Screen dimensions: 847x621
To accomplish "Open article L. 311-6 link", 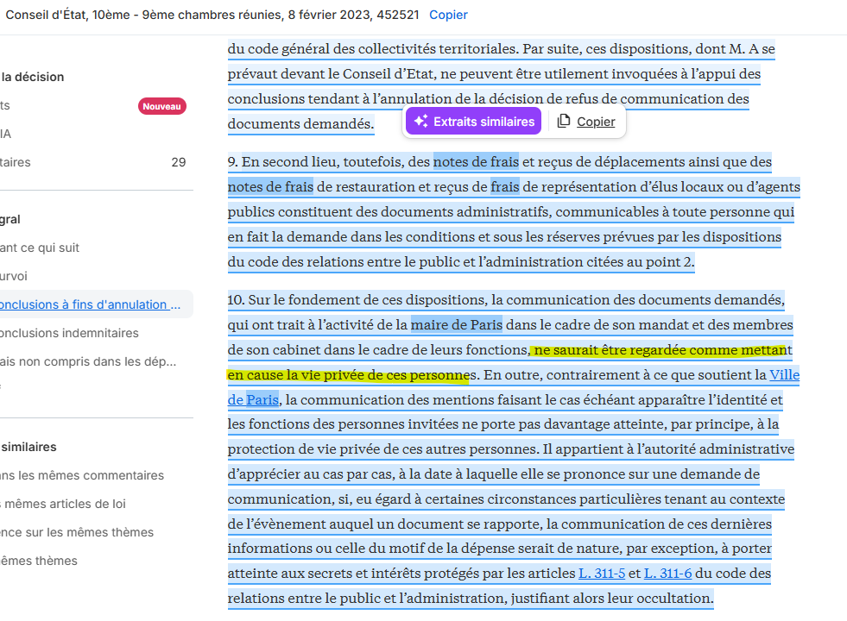I will (x=667, y=574).
